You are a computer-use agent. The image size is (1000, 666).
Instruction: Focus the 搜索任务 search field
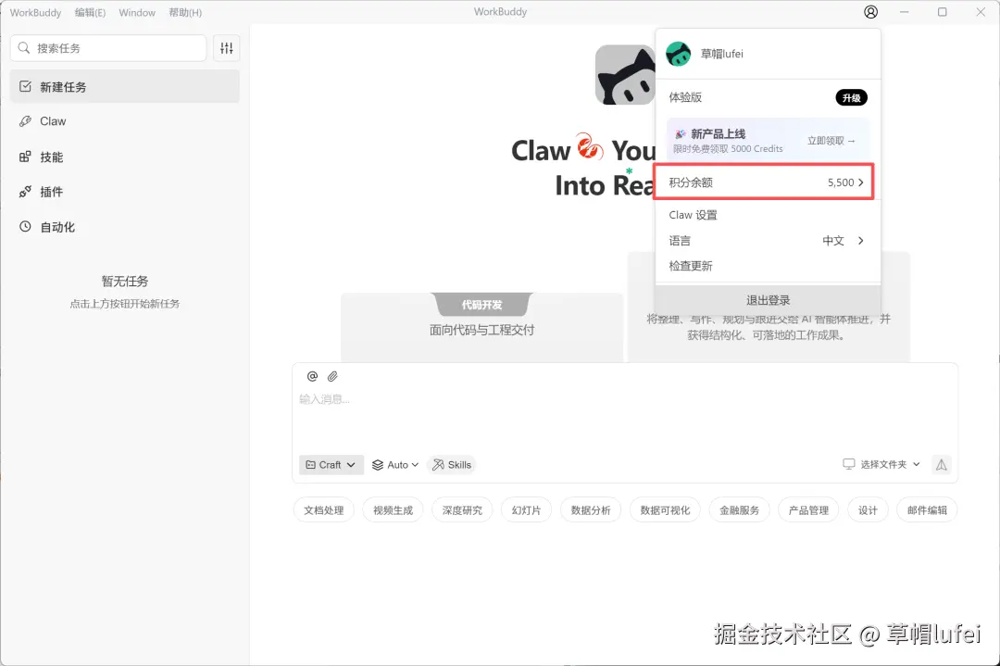click(x=108, y=48)
